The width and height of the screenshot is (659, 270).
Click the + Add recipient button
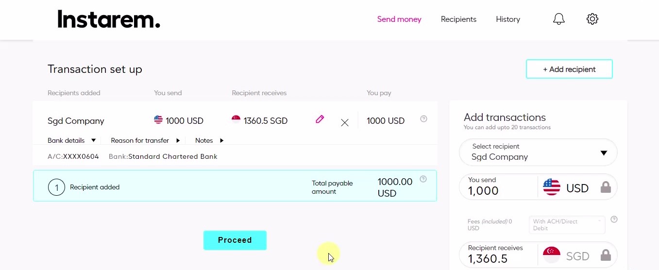[569, 69]
